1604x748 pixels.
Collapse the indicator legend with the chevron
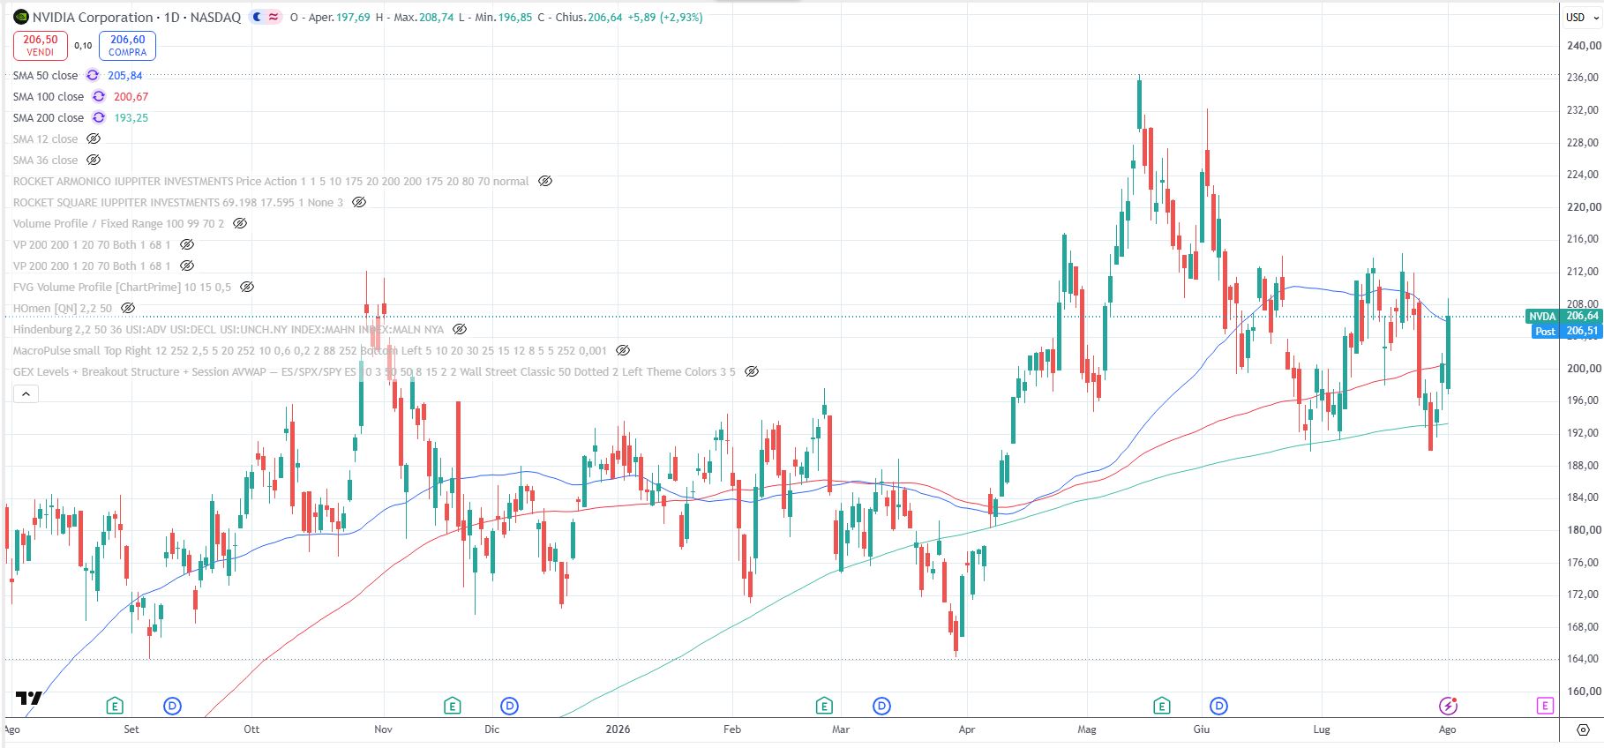click(26, 393)
